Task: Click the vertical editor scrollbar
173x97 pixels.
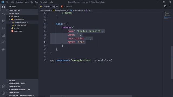Action: click(172, 62)
